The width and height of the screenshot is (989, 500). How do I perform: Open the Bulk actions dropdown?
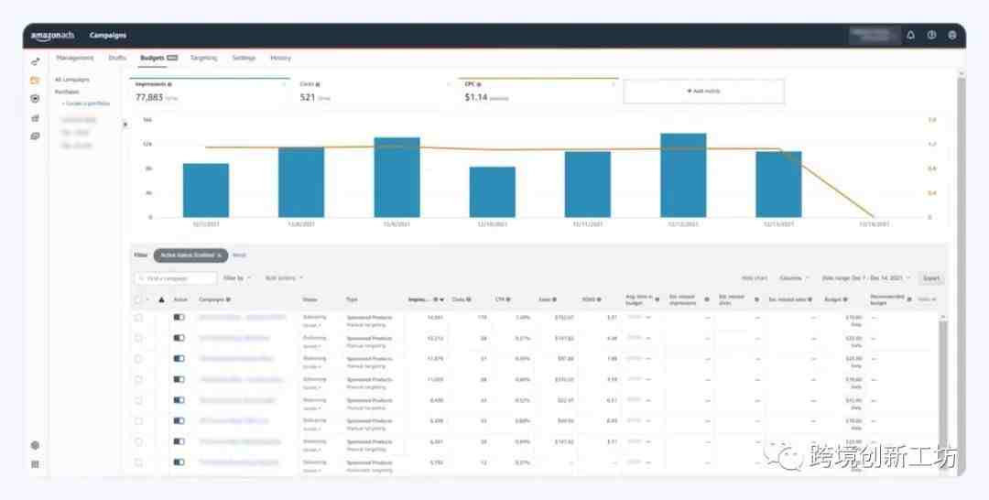click(284, 278)
